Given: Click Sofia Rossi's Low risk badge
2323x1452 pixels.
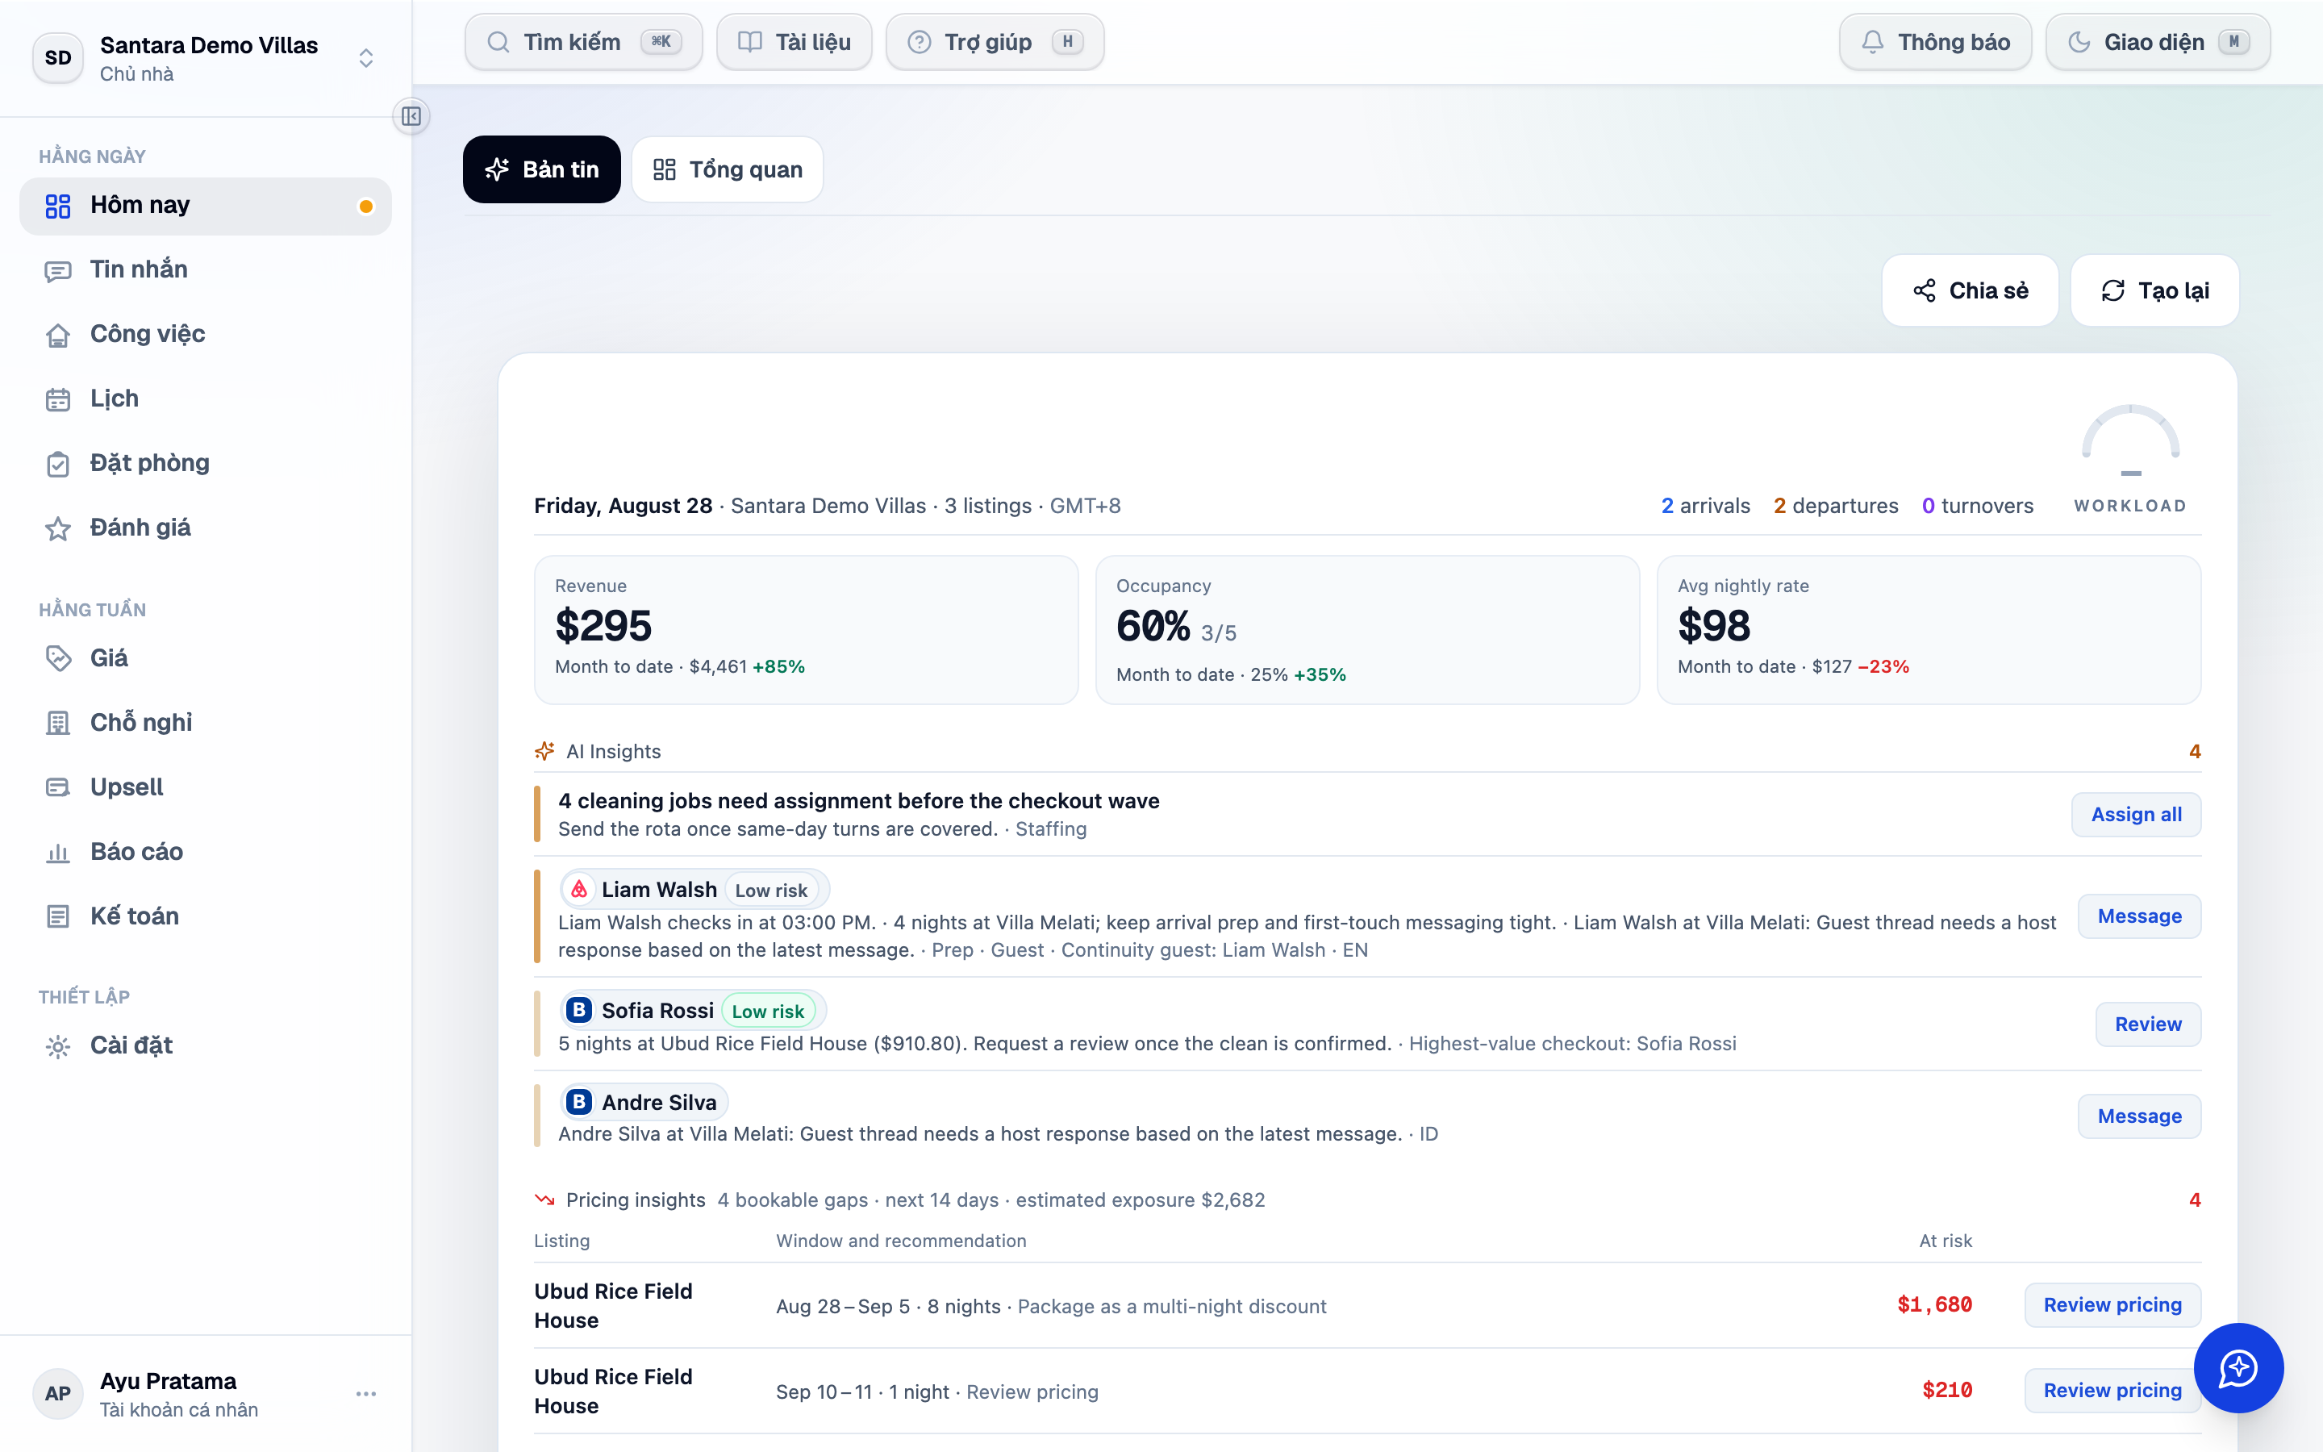Looking at the screenshot, I should pos(768,1012).
